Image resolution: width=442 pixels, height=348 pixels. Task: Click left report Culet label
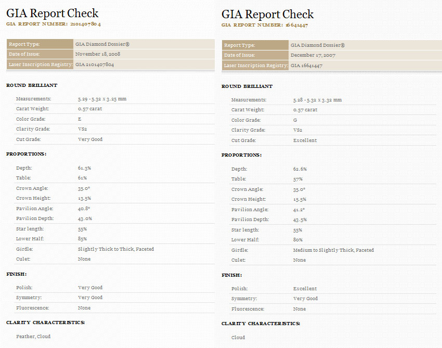point(23,259)
